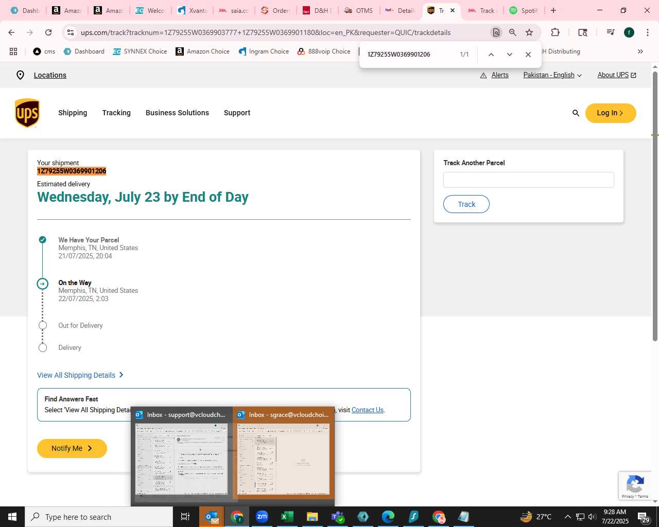The image size is (659, 527).
Task: Open Zoom from the taskbar
Action: point(262,517)
